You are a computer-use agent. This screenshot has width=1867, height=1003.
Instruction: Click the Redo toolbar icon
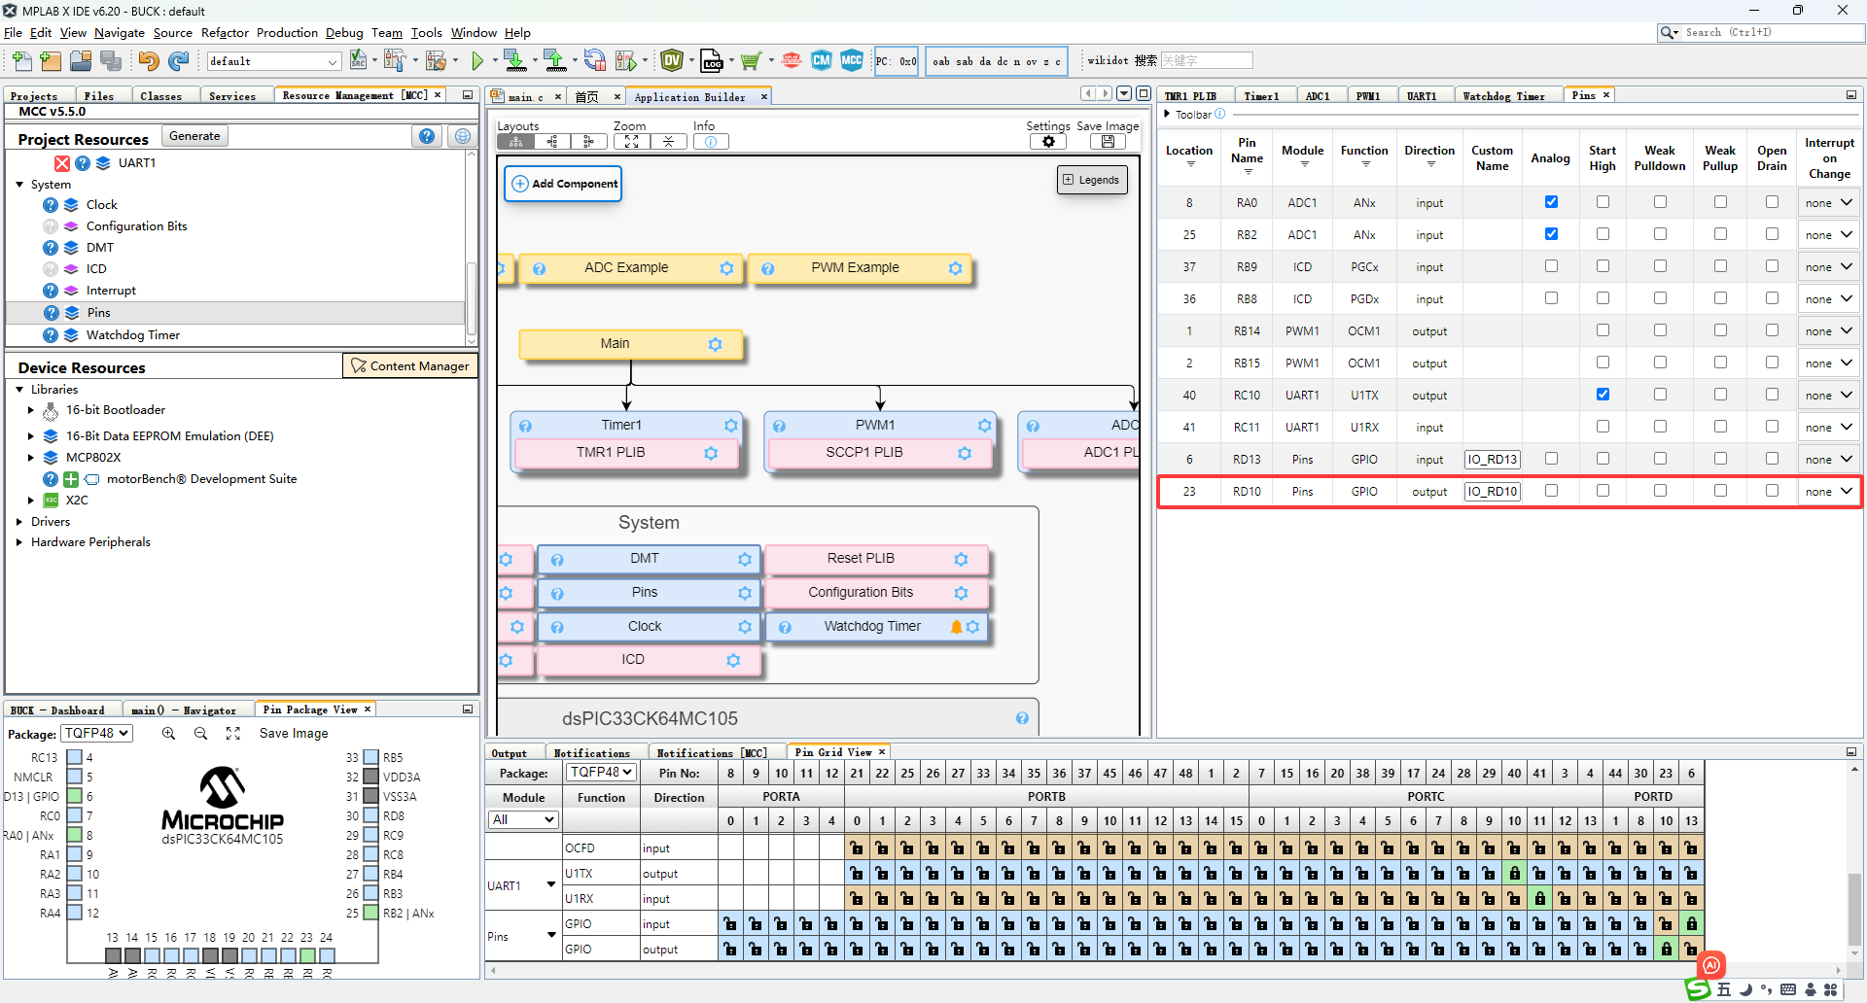click(178, 61)
